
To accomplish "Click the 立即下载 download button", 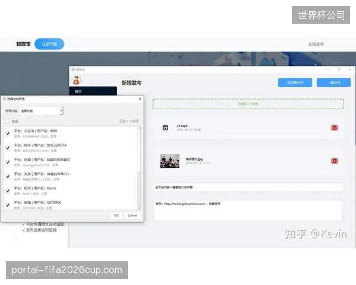I will pyautogui.click(x=49, y=44).
